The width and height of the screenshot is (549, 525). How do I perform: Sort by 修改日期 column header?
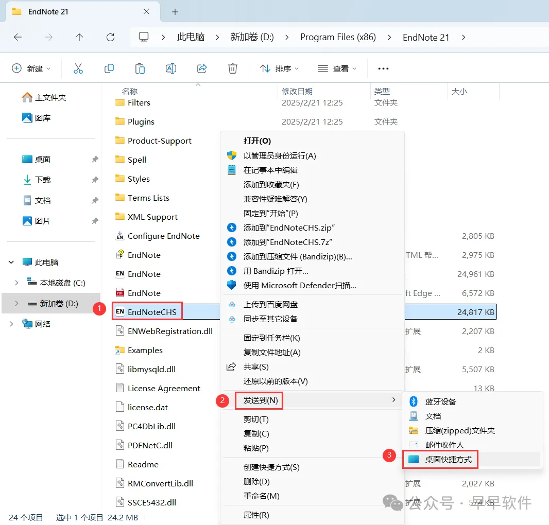[297, 91]
